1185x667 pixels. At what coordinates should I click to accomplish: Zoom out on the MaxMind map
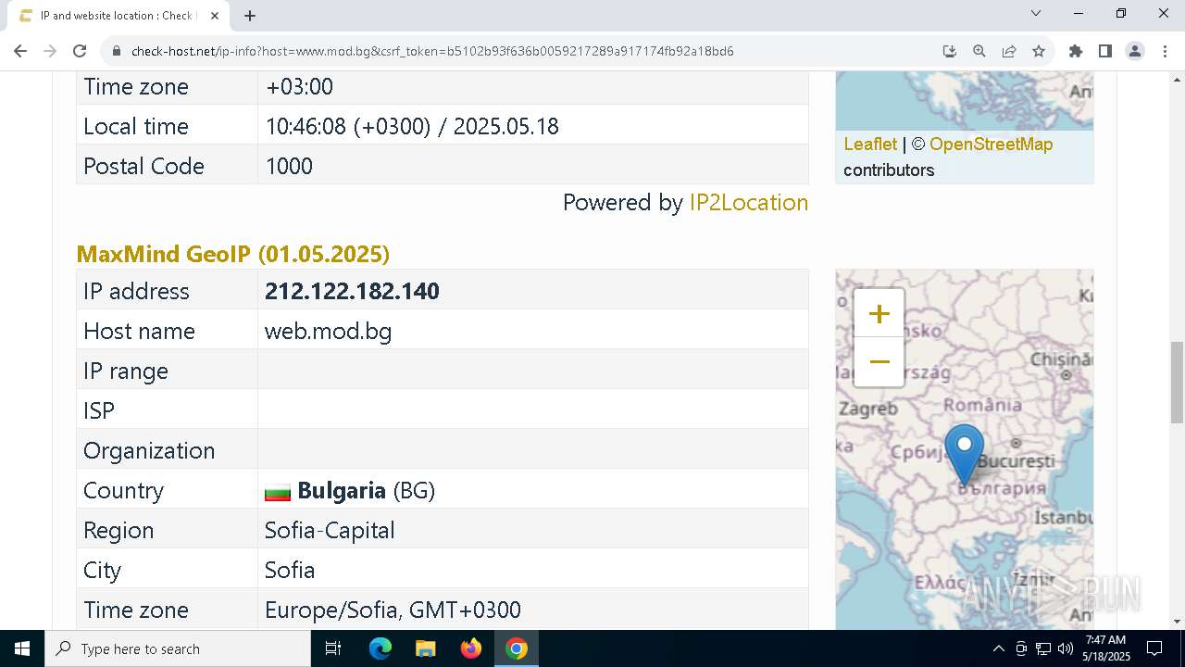coord(879,362)
